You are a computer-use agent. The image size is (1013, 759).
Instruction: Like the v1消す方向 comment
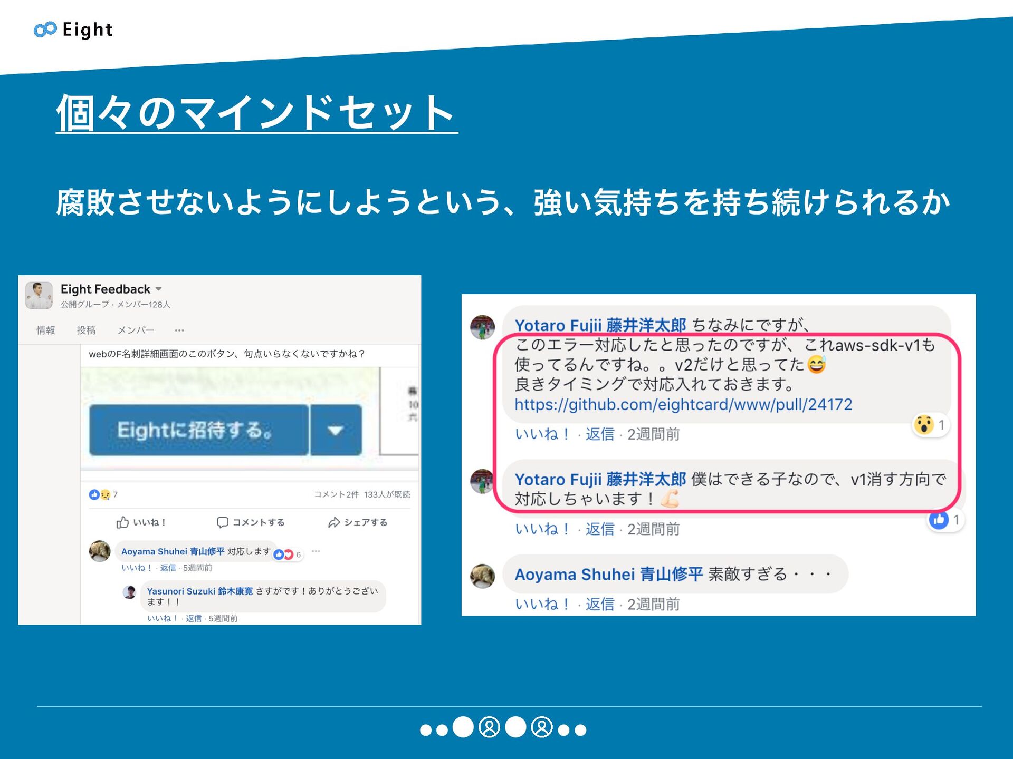pos(543,529)
